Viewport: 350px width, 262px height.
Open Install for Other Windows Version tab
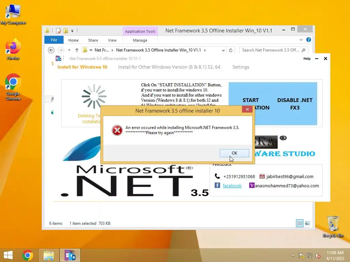coord(169,67)
